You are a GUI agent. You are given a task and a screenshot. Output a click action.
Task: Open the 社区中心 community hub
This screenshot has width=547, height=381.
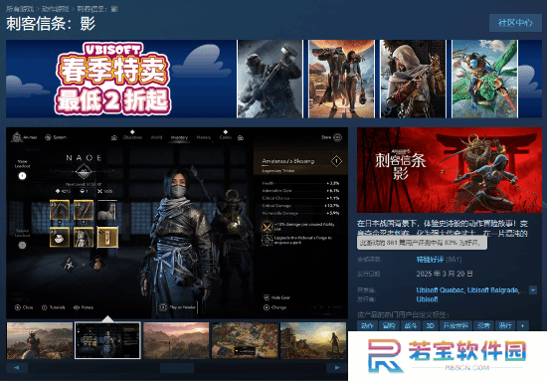pyautogui.click(x=515, y=23)
